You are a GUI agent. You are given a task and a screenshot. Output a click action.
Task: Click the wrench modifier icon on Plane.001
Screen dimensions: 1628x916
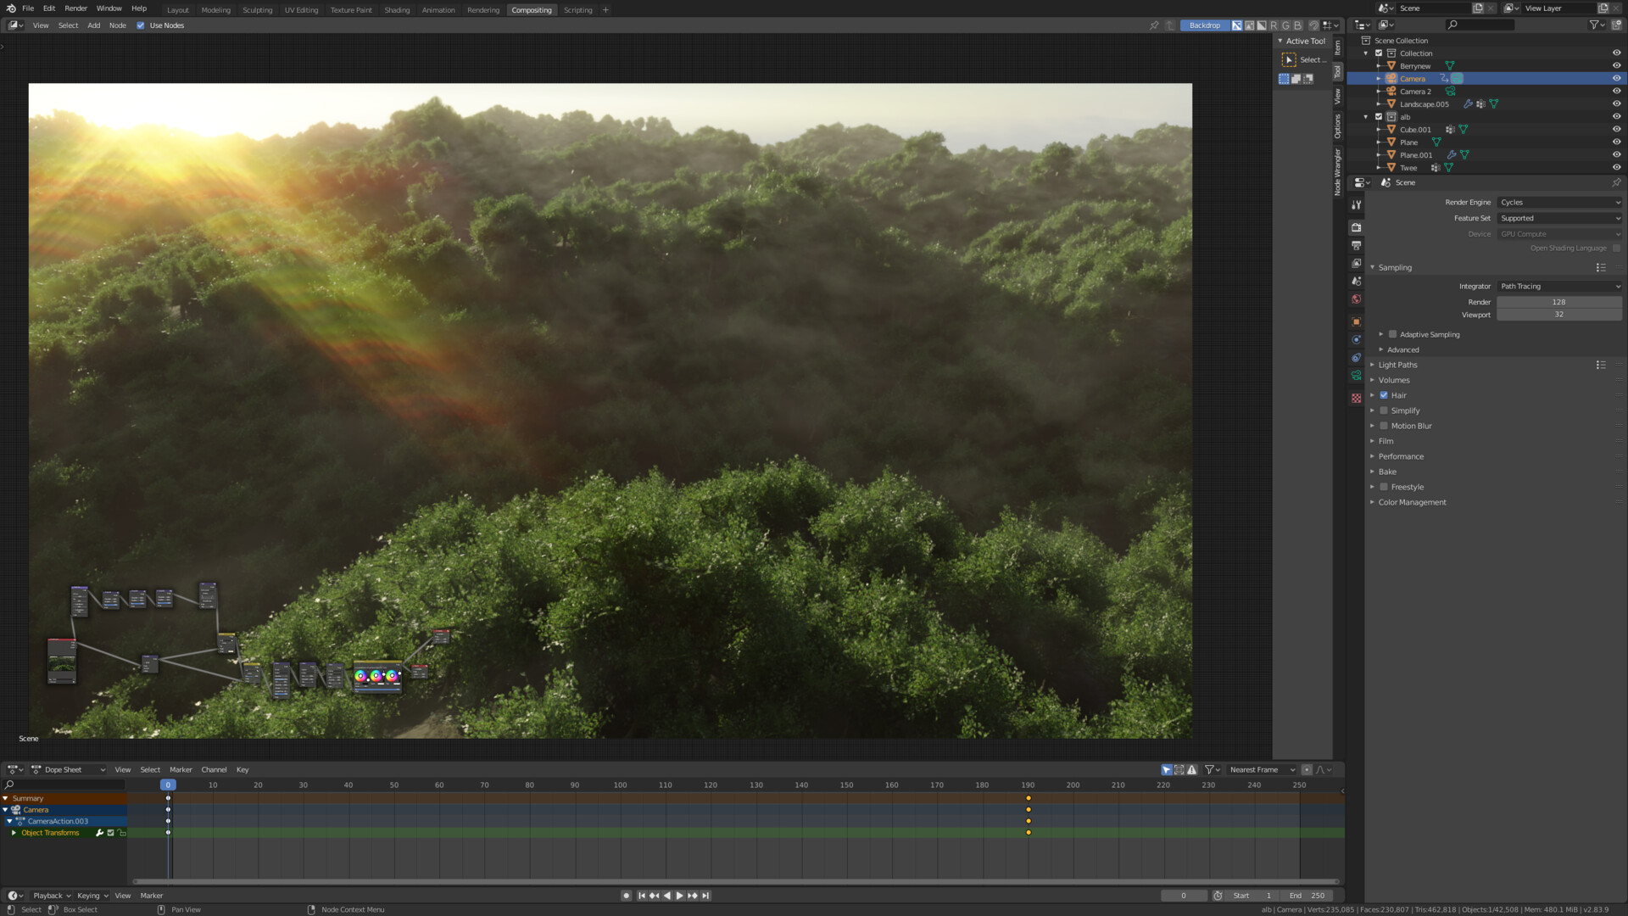(x=1451, y=154)
